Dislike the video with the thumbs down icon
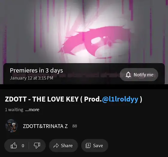 point(37,146)
